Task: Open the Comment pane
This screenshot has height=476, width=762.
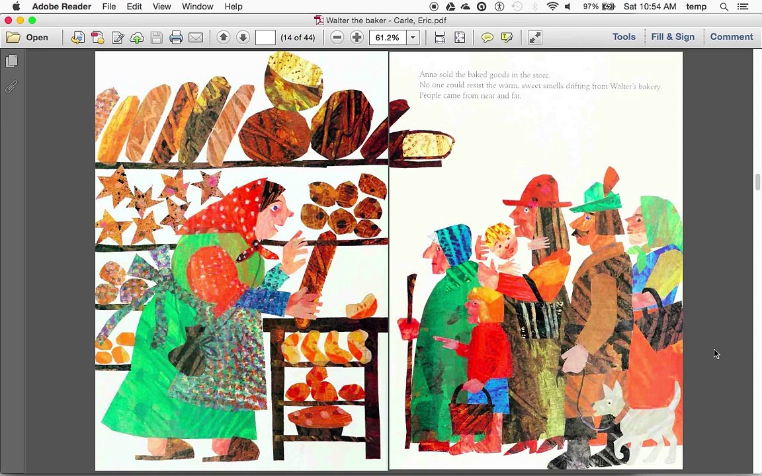Action: tap(732, 37)
